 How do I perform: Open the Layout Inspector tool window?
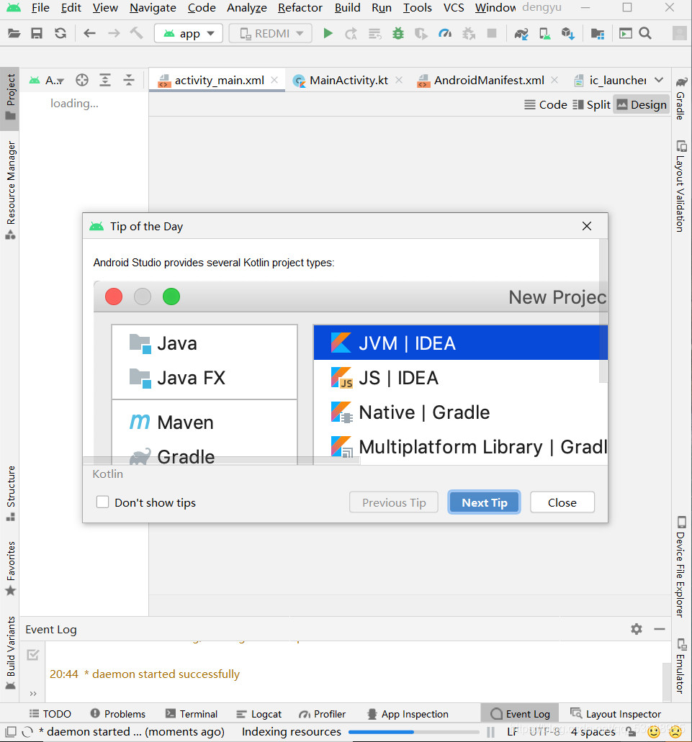(616, 714)
